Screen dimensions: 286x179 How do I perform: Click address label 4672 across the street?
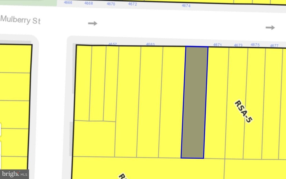click(132, 4)
